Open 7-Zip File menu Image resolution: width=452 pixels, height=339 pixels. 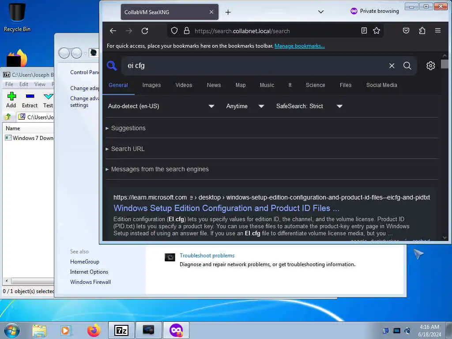(9, 84)
